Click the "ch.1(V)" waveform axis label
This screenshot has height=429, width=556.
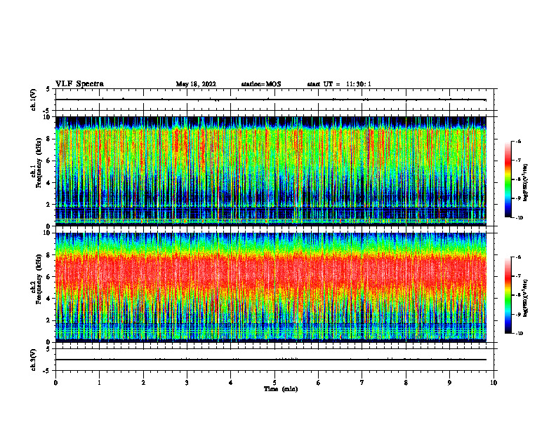(33, 100)
